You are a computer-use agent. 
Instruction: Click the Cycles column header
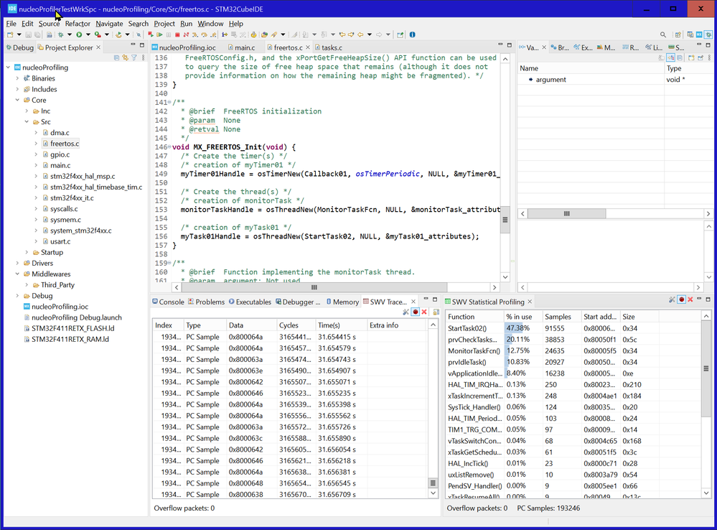coord(296,325)
